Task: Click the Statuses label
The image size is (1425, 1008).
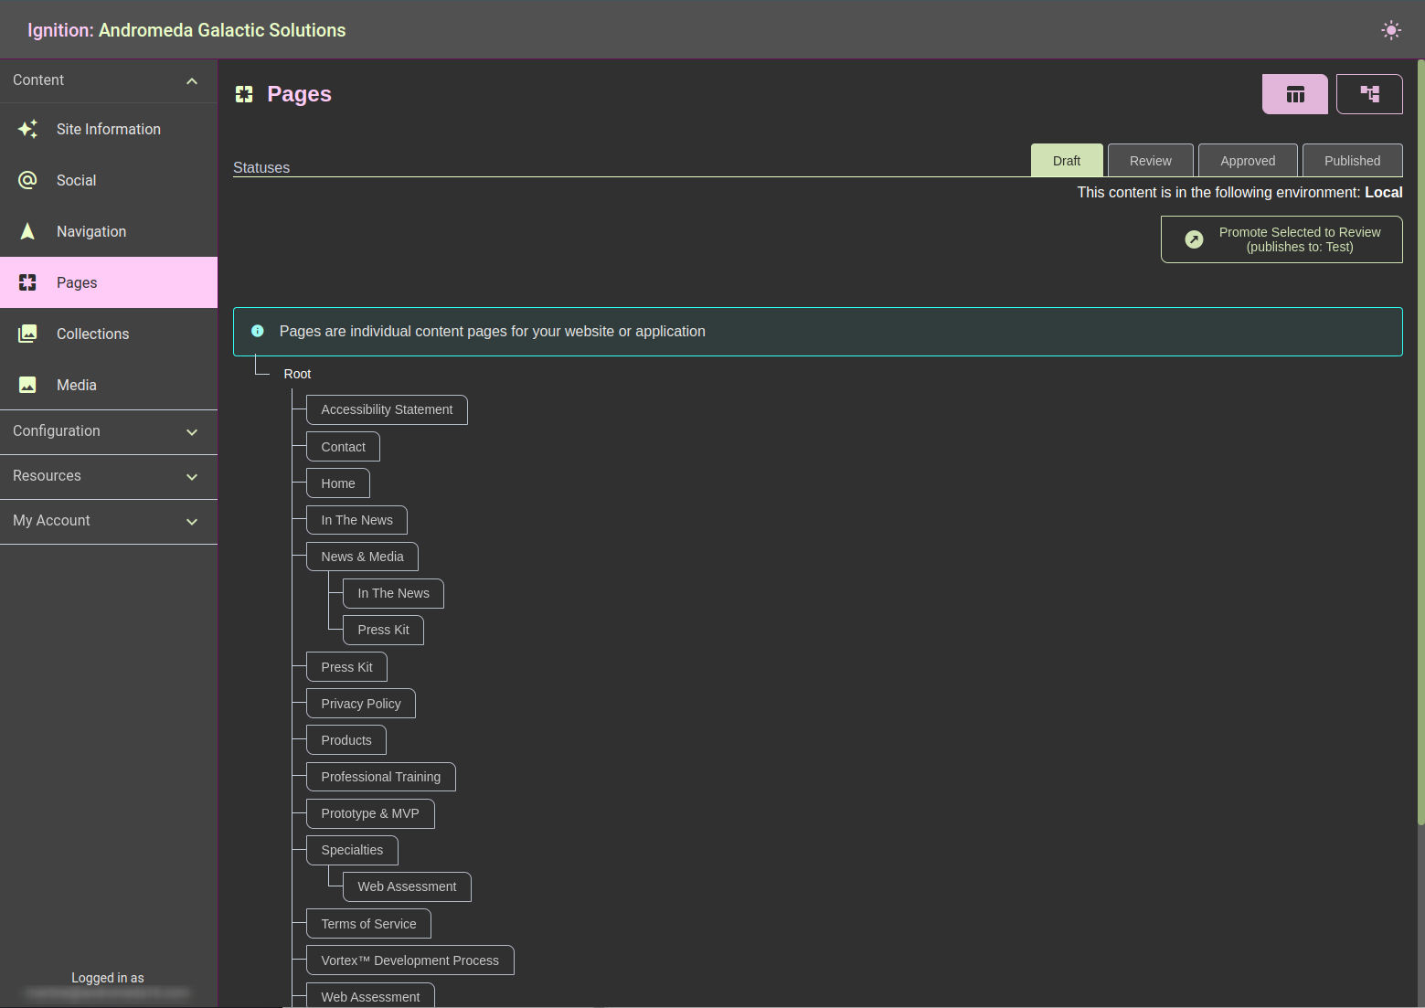Action: click(261, 167)
